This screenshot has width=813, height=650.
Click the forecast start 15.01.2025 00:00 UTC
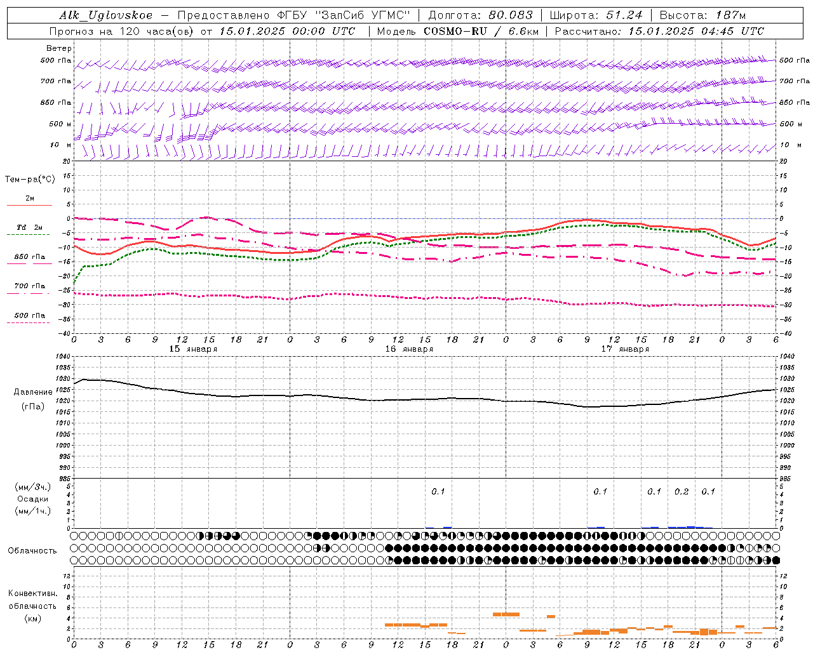287,31
